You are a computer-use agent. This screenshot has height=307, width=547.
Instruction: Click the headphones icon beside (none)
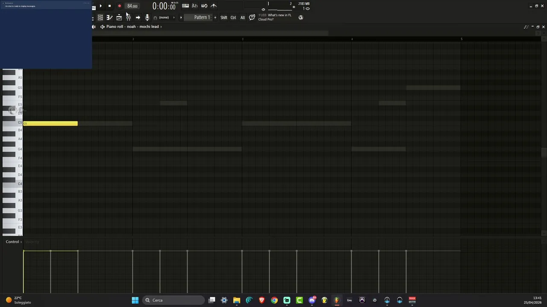coord(155,17)
